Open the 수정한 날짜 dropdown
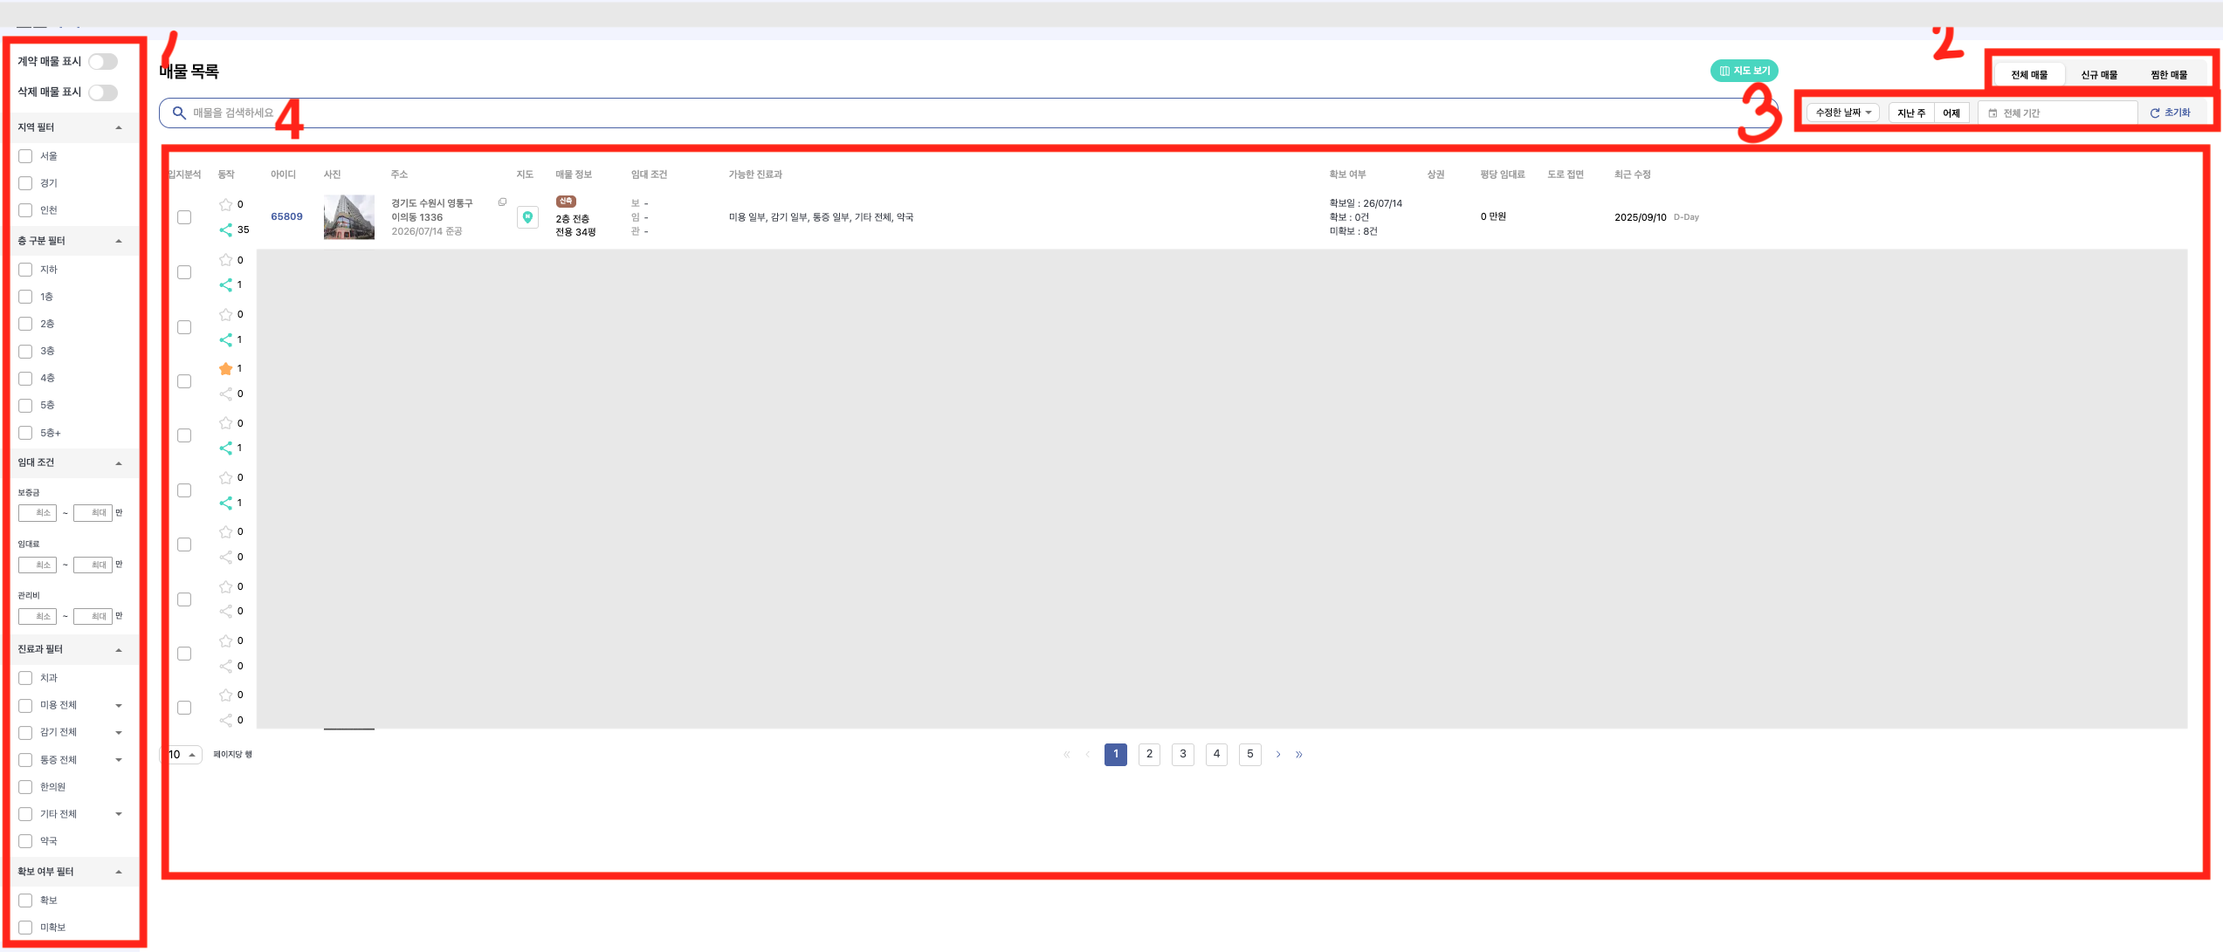Screen dimensions: 2223x952 coord(1842,113)
